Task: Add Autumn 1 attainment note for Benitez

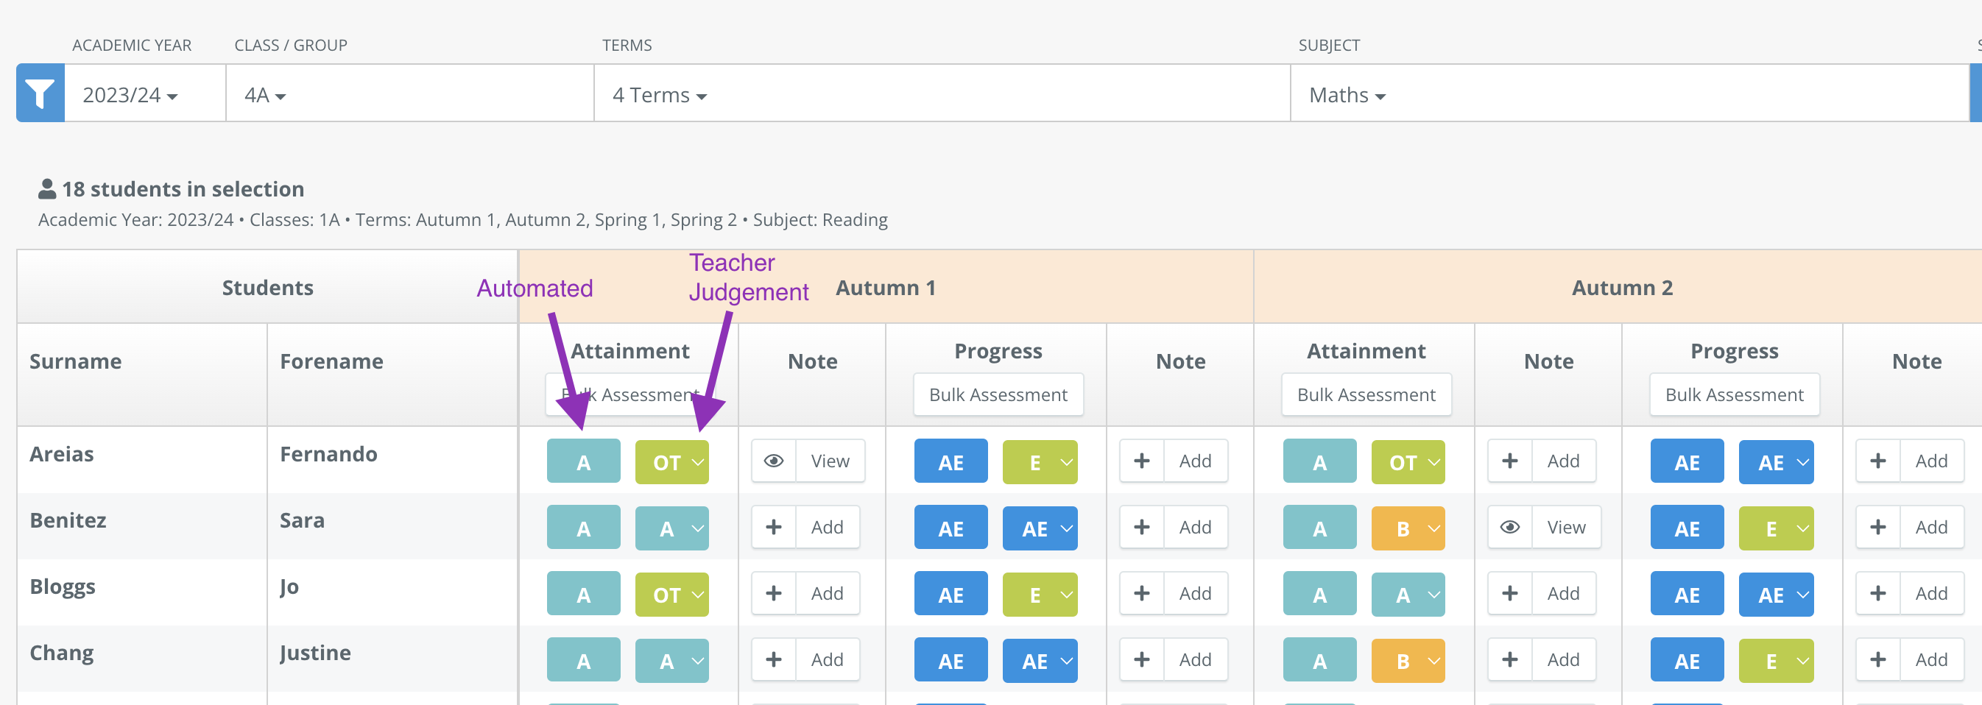Action: (x=805, y=527)
